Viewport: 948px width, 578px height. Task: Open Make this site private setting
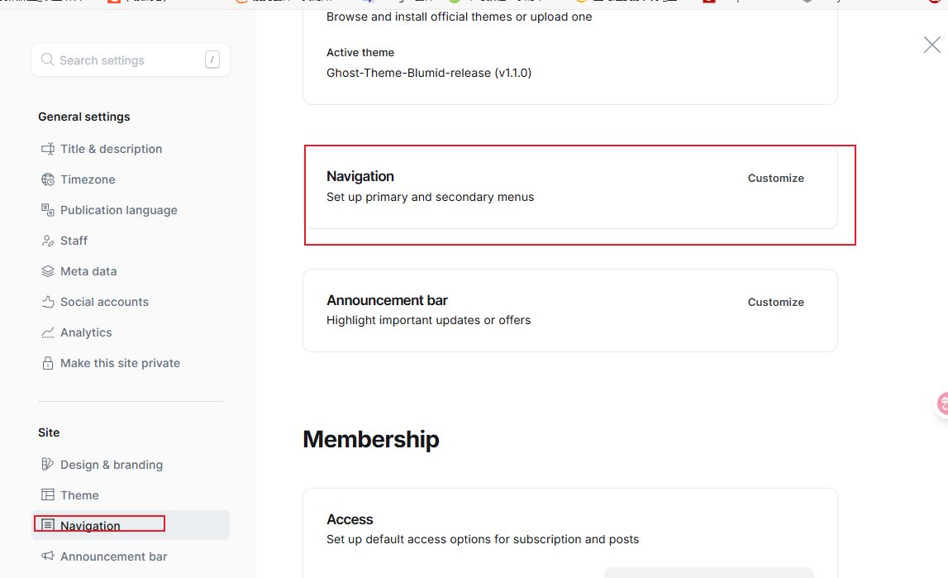click(120, 363)
